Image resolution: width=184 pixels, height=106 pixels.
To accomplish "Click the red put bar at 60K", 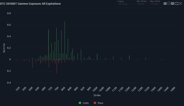I will 33,64.
